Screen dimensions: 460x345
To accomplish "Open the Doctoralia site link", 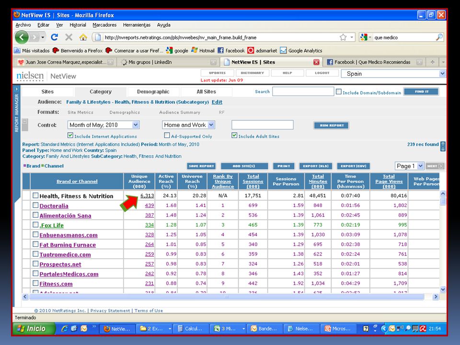I will (x=54, y=206).
